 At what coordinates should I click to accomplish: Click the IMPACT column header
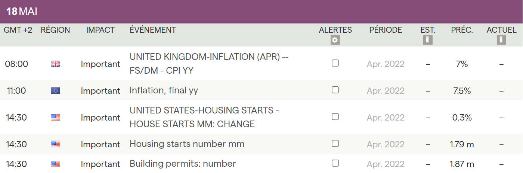click(100, 30)
